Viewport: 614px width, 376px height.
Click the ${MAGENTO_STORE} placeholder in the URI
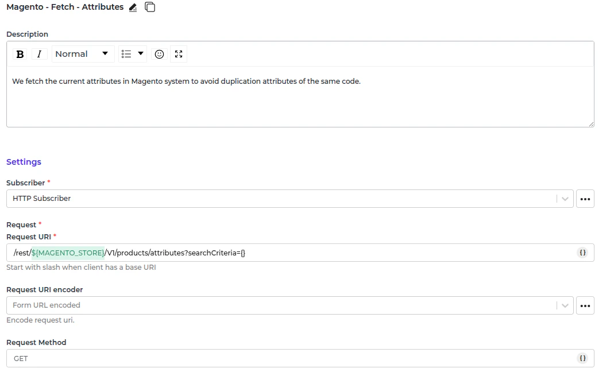(x=68, y=253)
